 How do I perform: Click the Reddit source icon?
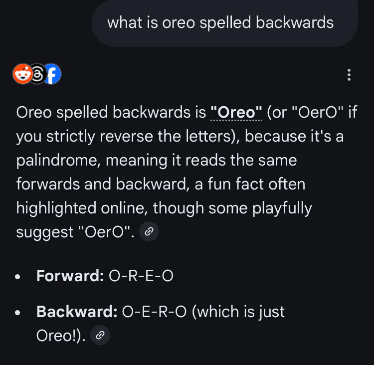pos(21,75)
